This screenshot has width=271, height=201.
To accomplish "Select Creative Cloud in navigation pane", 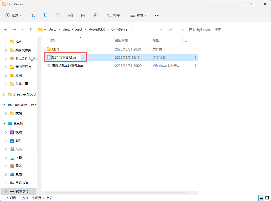I will [24, 94].
